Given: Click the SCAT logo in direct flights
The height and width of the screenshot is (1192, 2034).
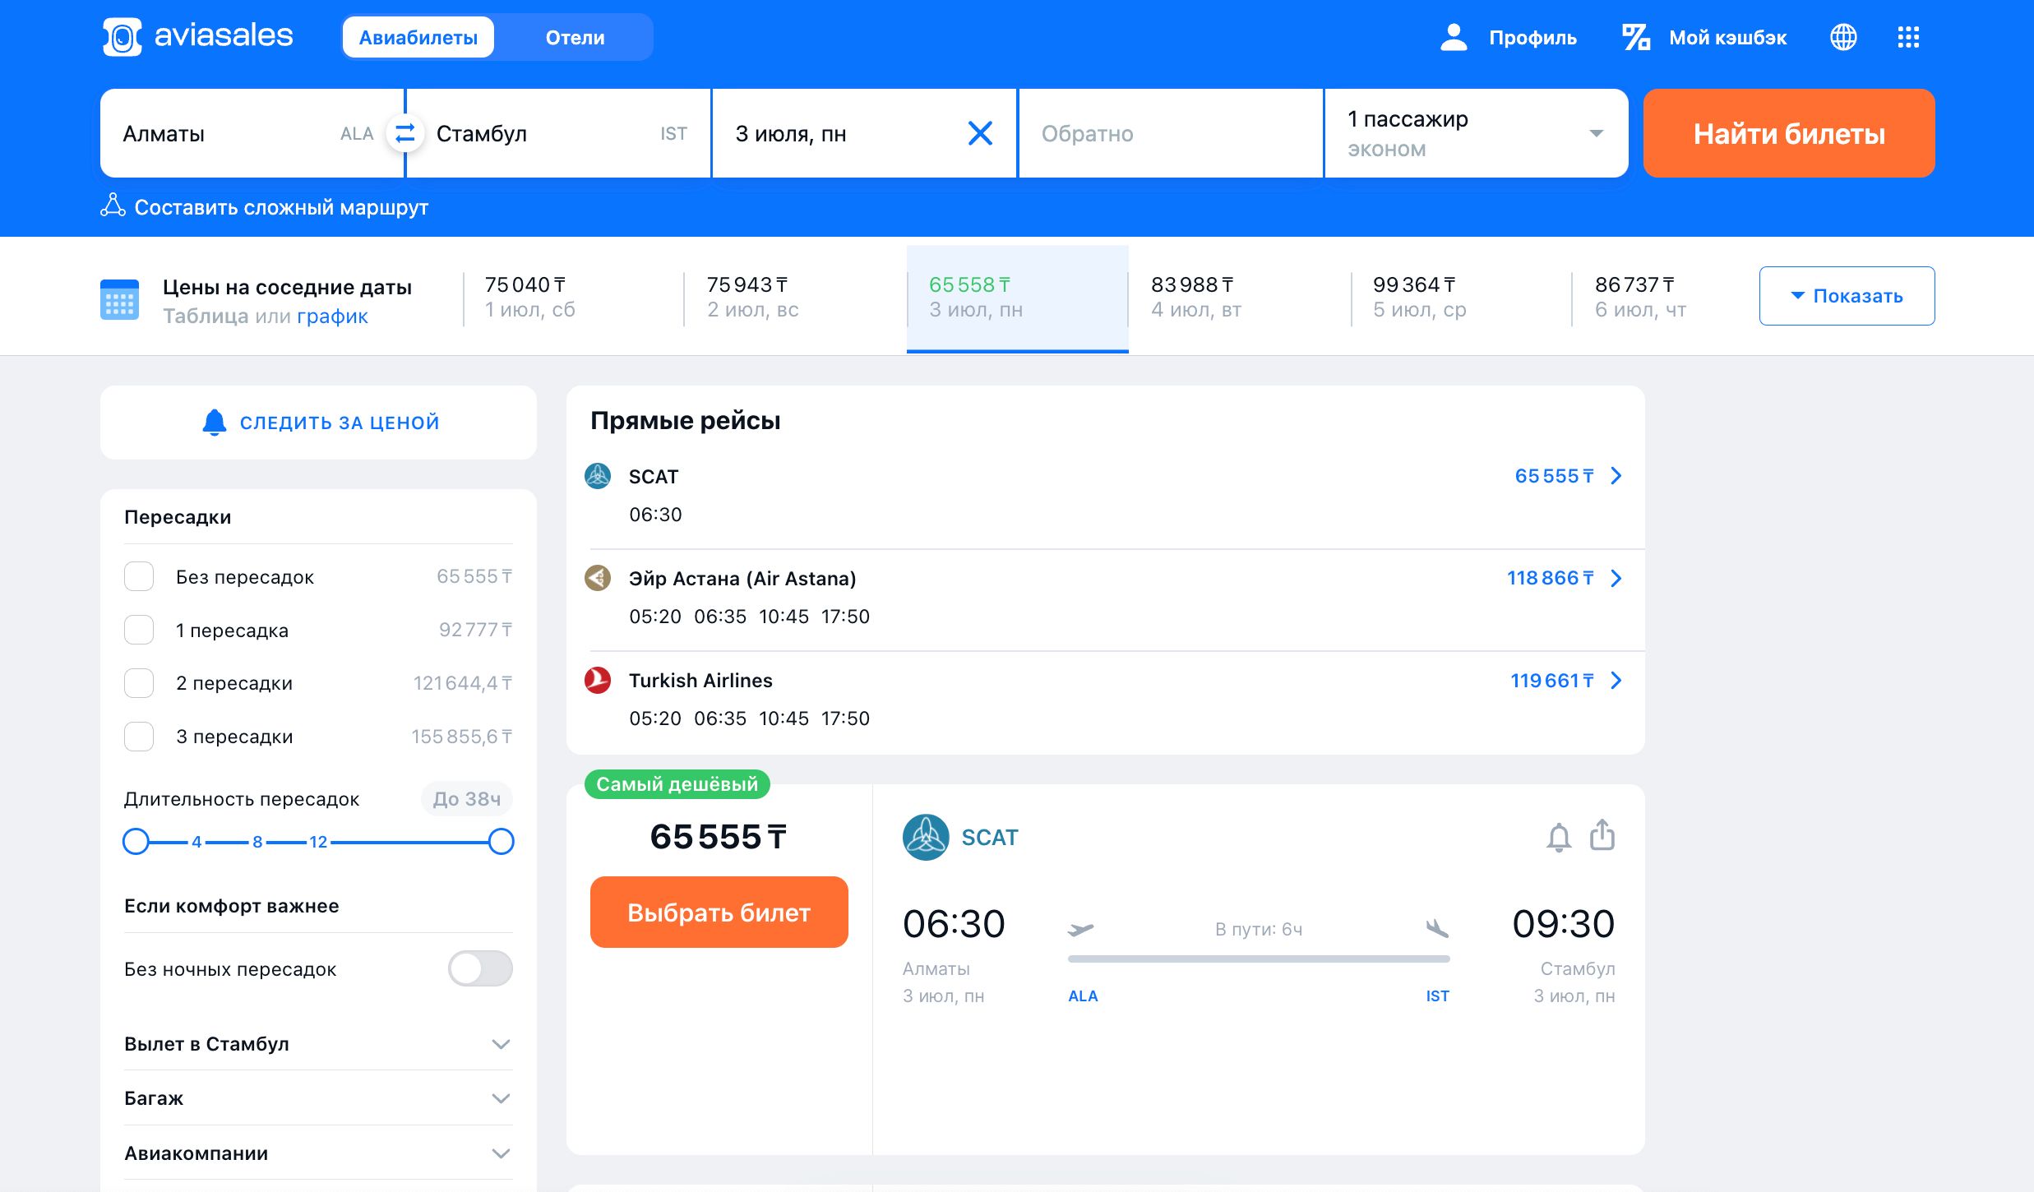Looking at the screenshot, I should click(x=598, y=476).
